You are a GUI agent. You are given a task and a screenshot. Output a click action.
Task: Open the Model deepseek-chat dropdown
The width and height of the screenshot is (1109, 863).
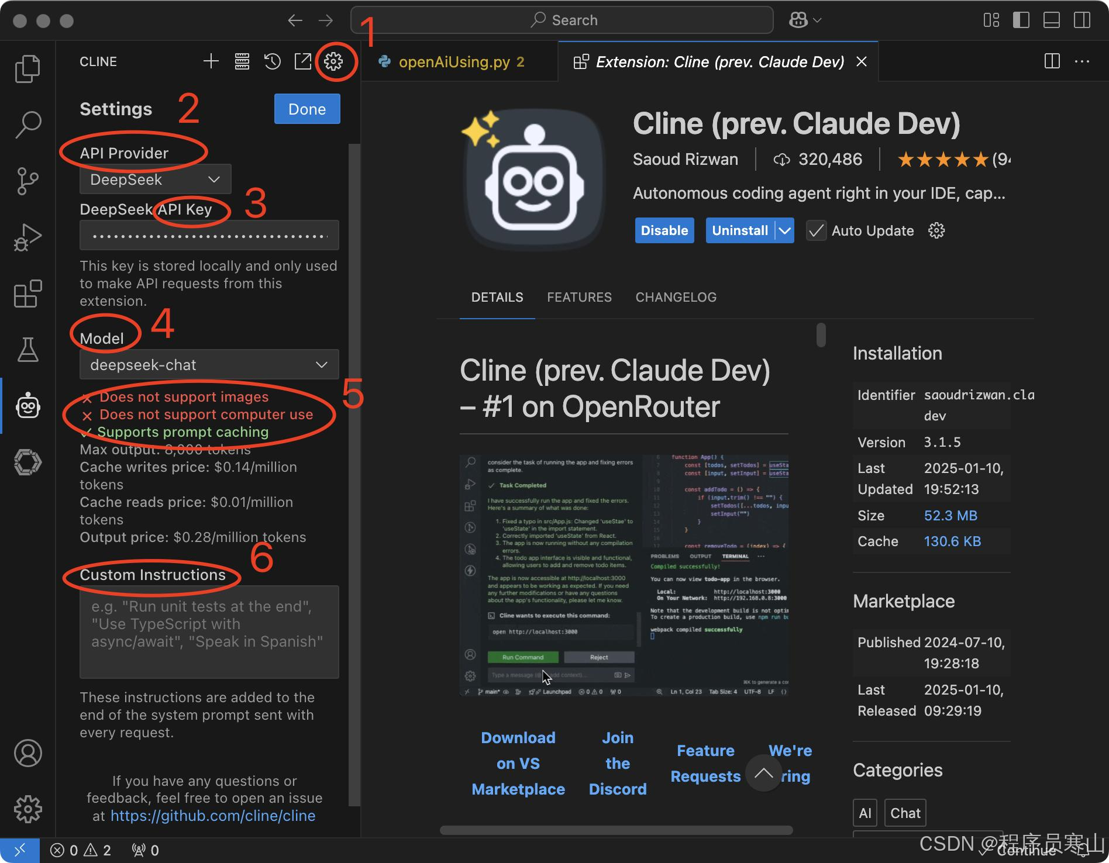click(209, 365)
